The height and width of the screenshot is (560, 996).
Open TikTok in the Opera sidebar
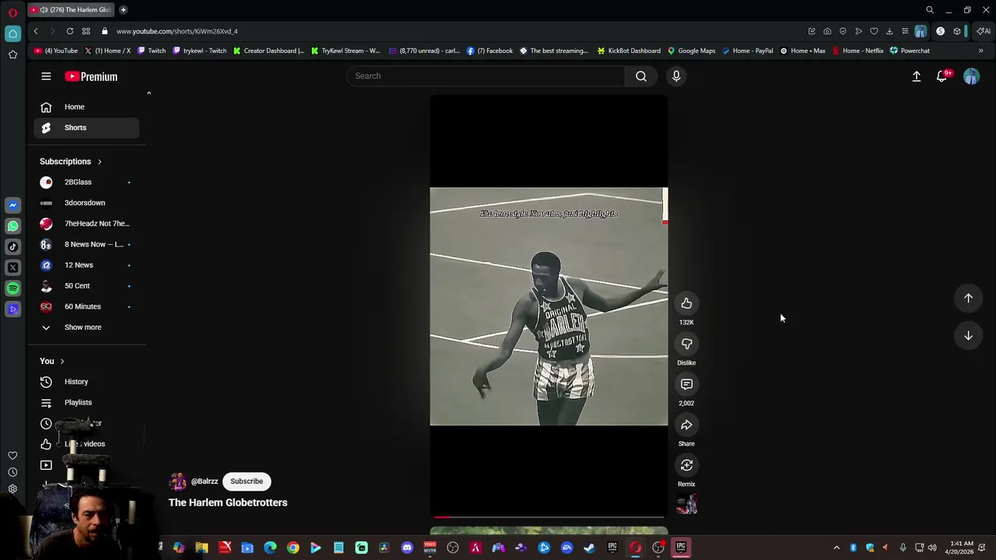pyautogui.click(x=12, y=247)
